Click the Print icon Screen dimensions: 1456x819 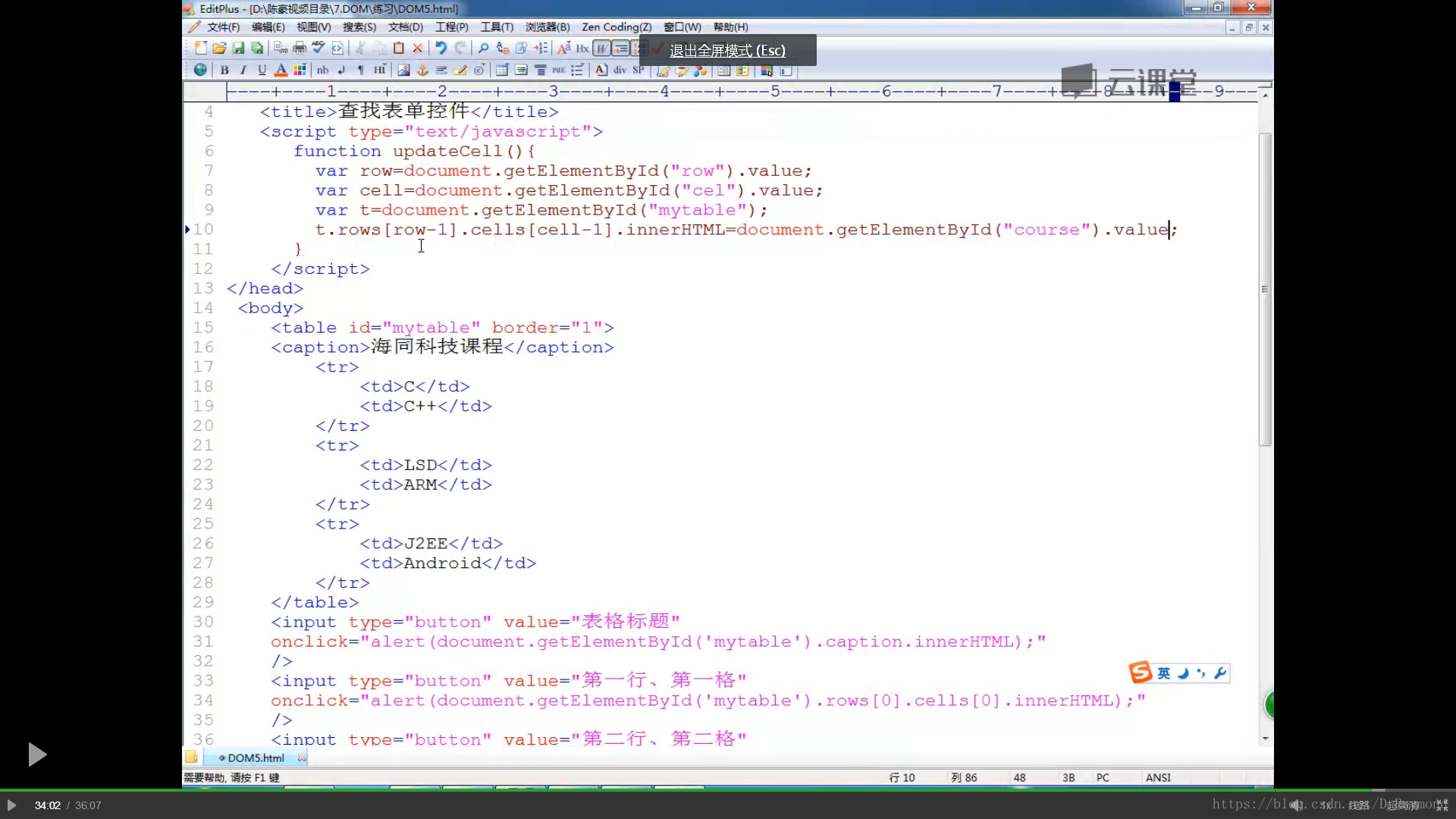click(300, 49)
